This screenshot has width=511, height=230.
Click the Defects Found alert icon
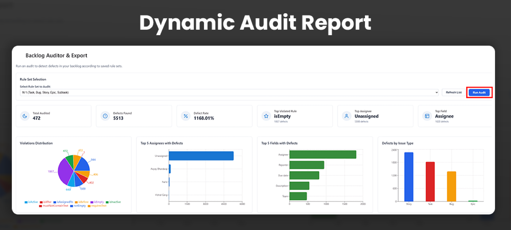click(x=105, y=116)
